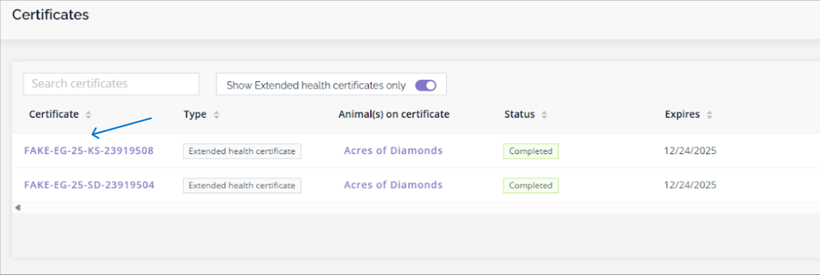Screen dimensions: 820x275
Task: Toggle Show Extended health certificates only
Action: 426,86
